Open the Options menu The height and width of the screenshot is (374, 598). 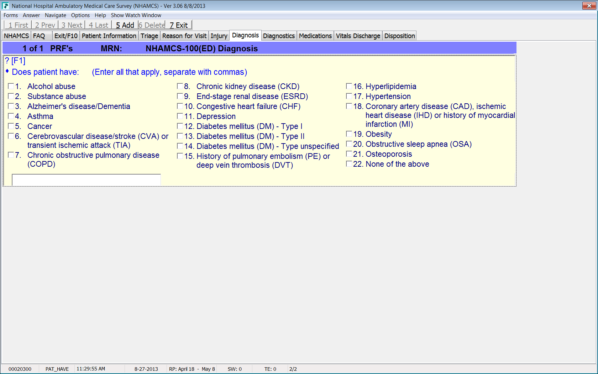click(80, 15)
